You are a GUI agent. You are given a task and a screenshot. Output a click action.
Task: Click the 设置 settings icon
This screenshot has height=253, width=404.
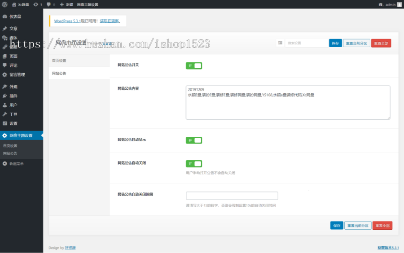point(4,123)
